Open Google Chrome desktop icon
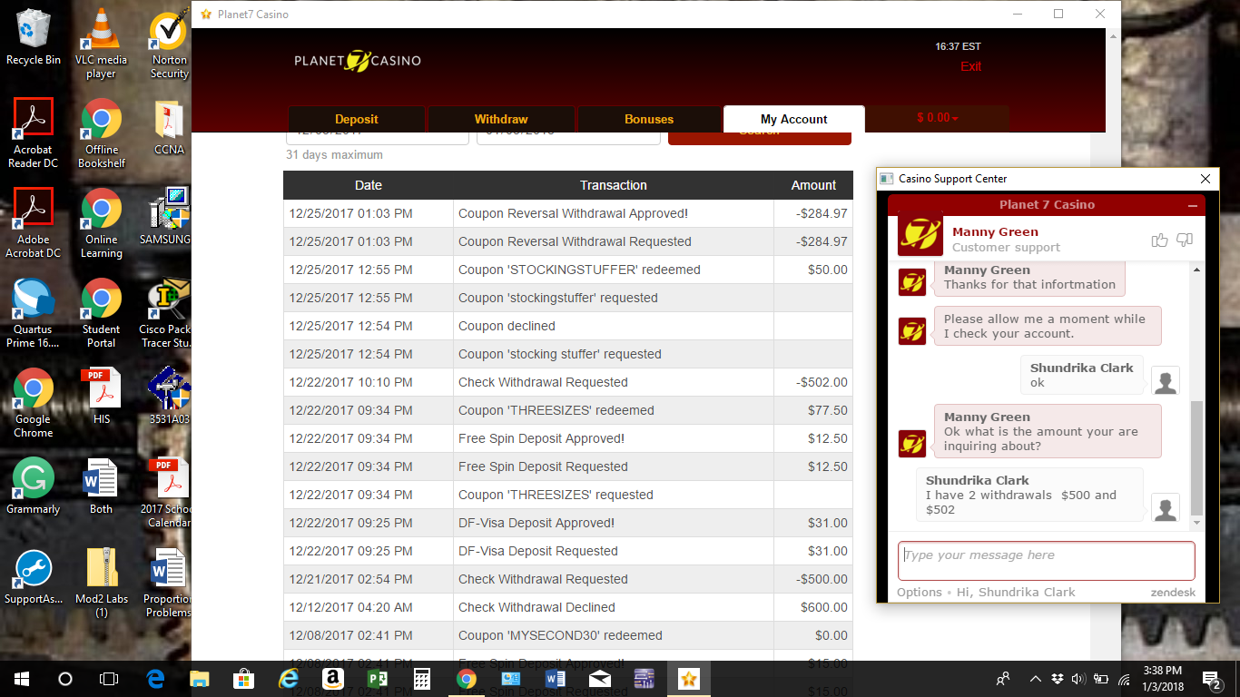The image size is (1240, 697). tap(34, 403)
